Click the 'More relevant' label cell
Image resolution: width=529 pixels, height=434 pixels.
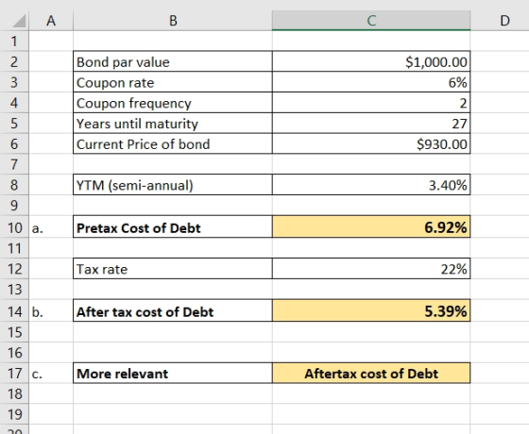pos(173,373)
